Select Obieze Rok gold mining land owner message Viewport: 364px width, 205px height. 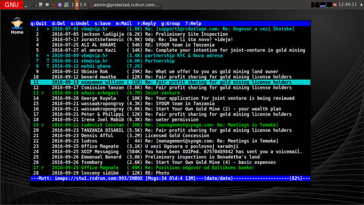pos(171,72)
